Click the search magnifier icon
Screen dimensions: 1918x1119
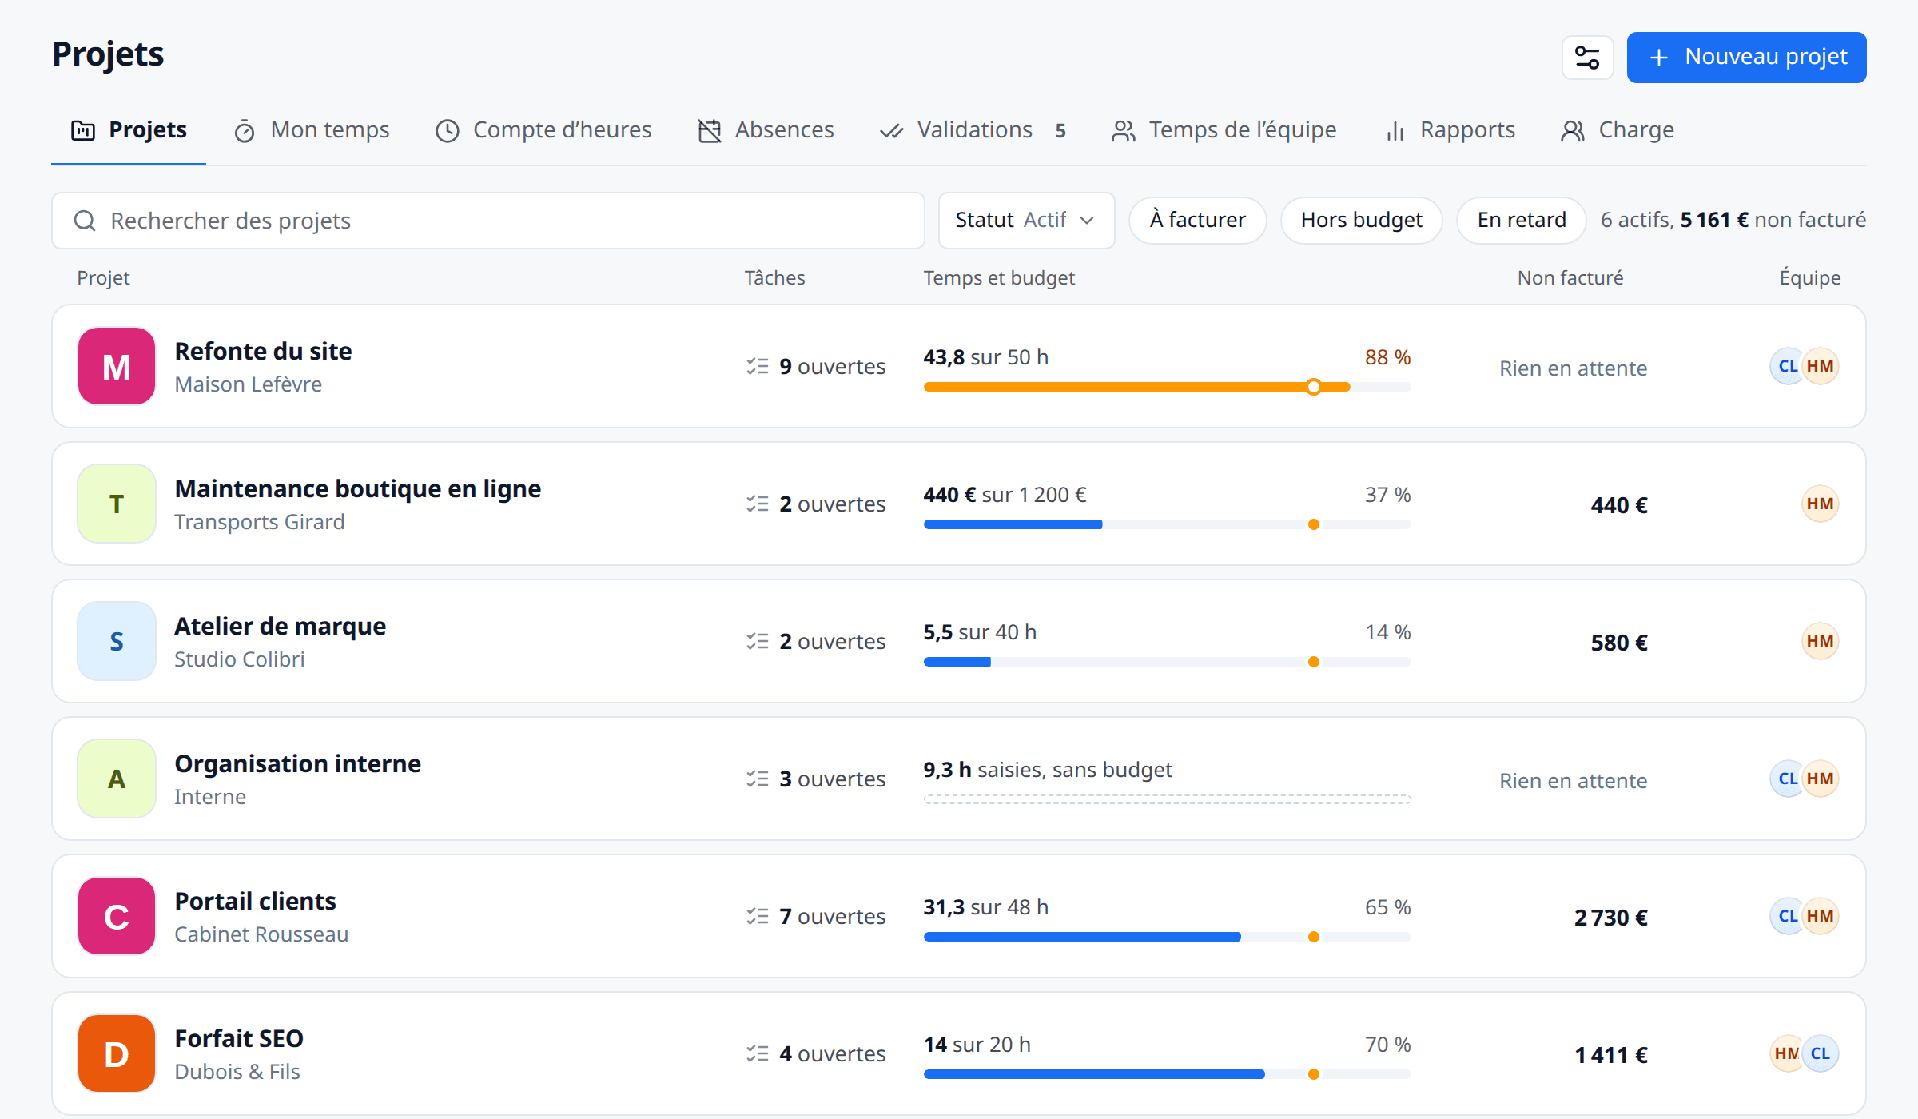click(x=85, y=221)
